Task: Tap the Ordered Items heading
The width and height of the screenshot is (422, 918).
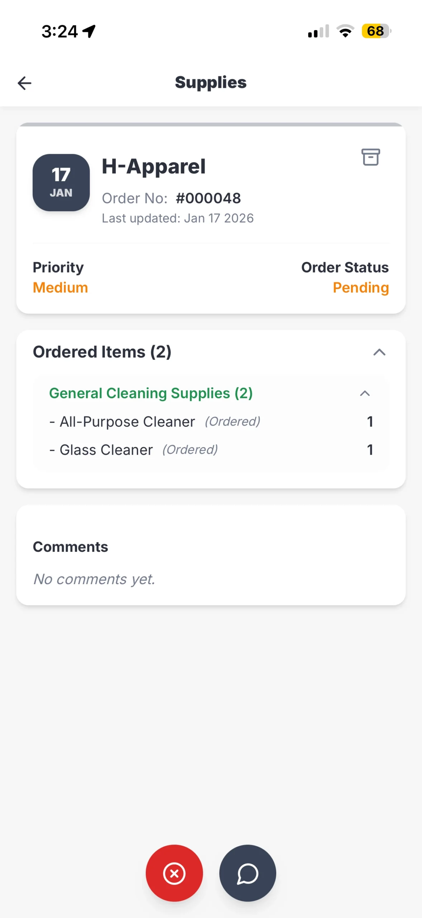Action: [102, 352]
